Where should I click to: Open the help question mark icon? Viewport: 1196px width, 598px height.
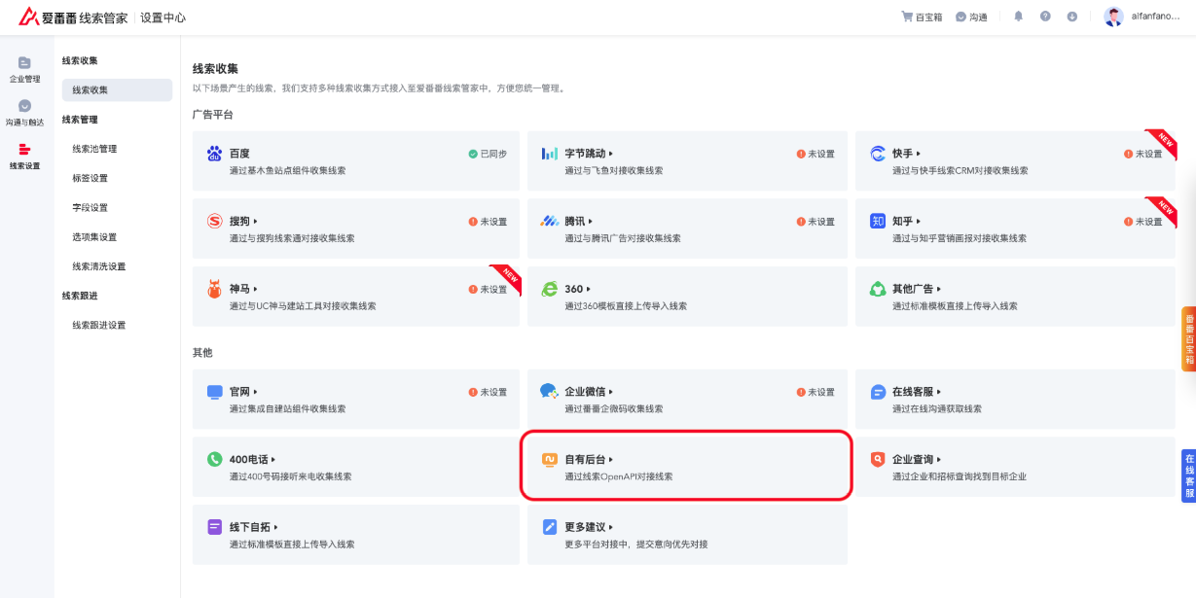point(1045,17)
